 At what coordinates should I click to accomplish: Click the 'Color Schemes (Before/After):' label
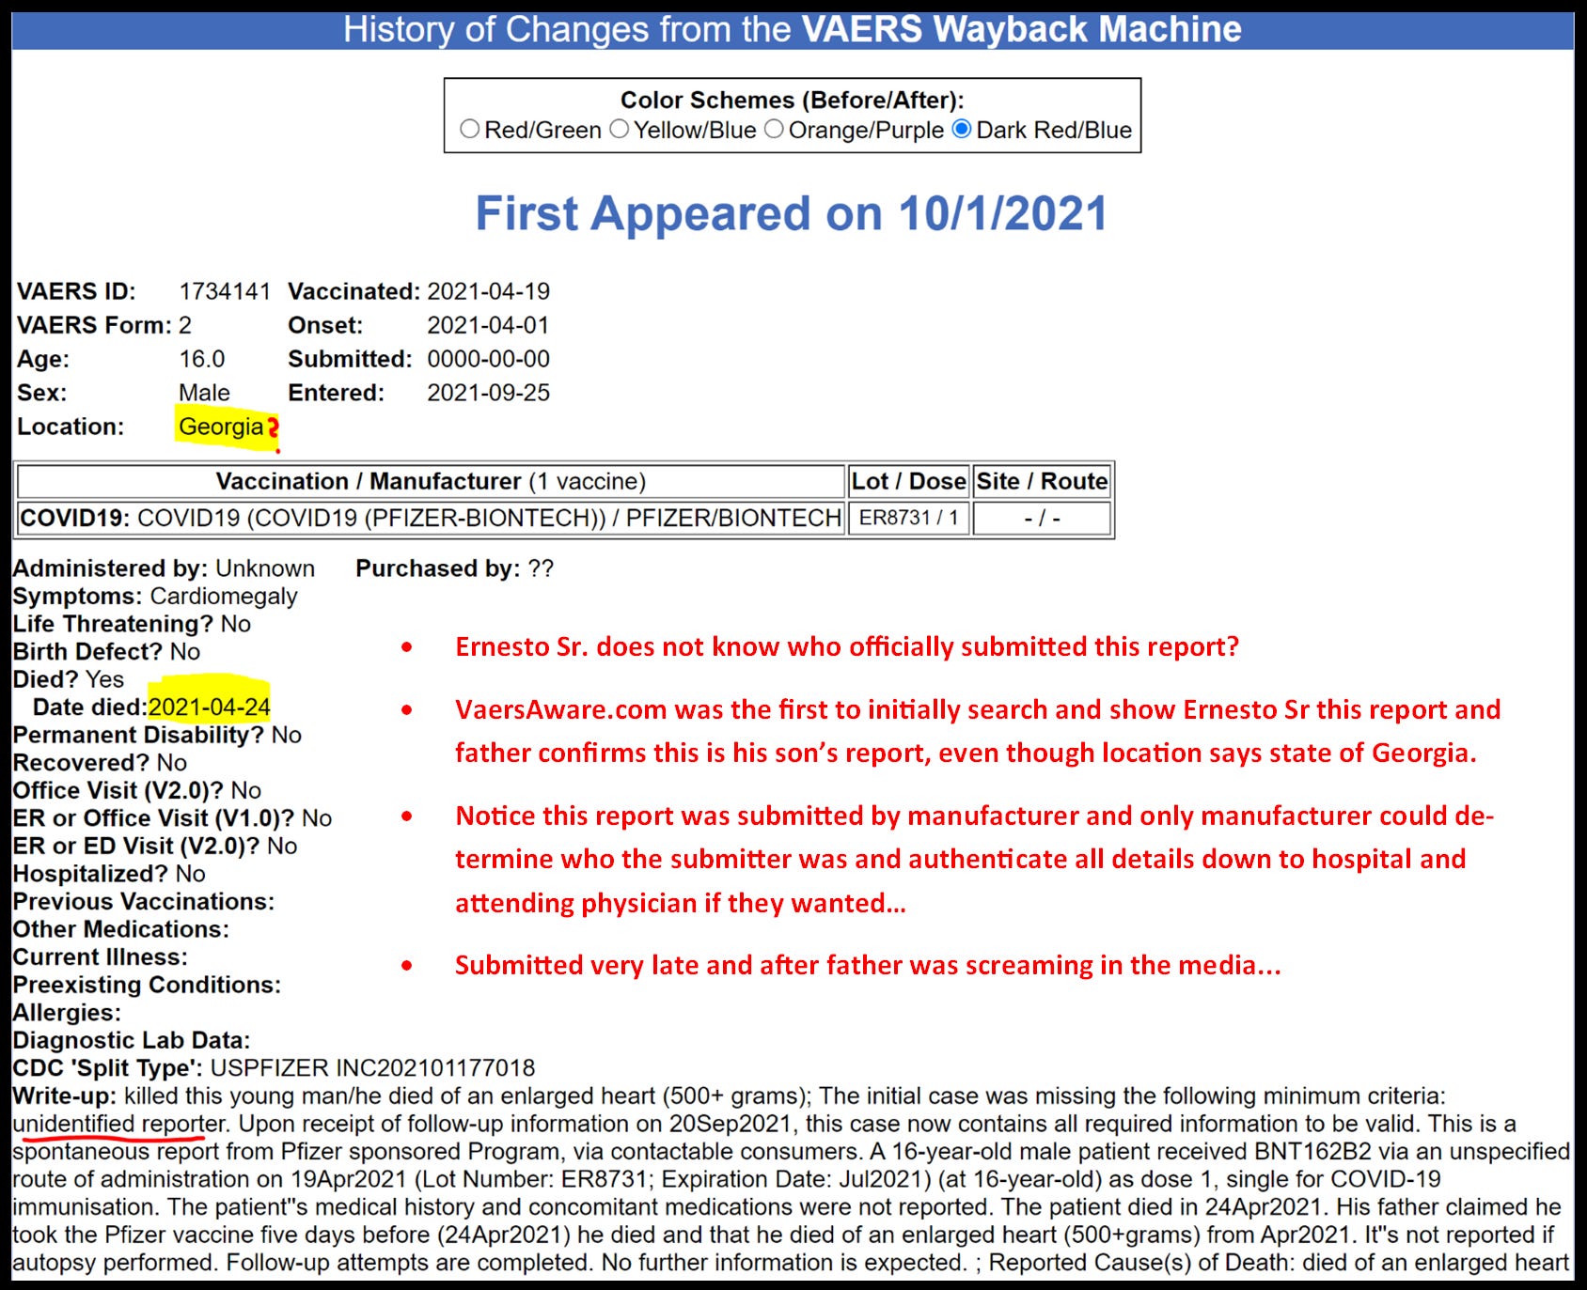(793, 100)
